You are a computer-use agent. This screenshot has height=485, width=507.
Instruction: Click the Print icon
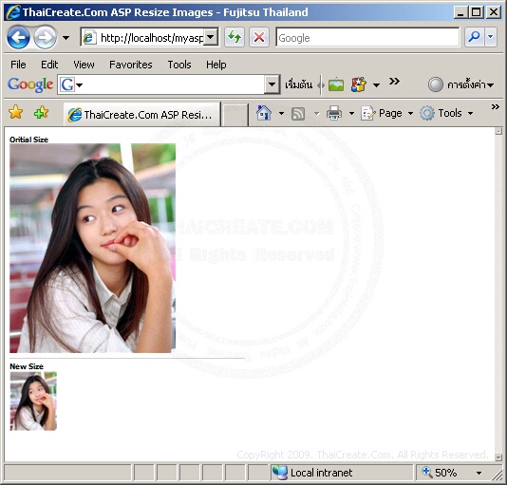pos(334,113)
